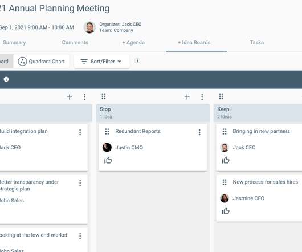This screenshot has height=252, width=302.
Task: Click the info icon in the dark banner
Action: (6, 79)
